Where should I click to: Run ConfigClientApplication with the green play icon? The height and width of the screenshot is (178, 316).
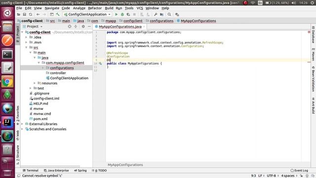[x=117, y=14]
